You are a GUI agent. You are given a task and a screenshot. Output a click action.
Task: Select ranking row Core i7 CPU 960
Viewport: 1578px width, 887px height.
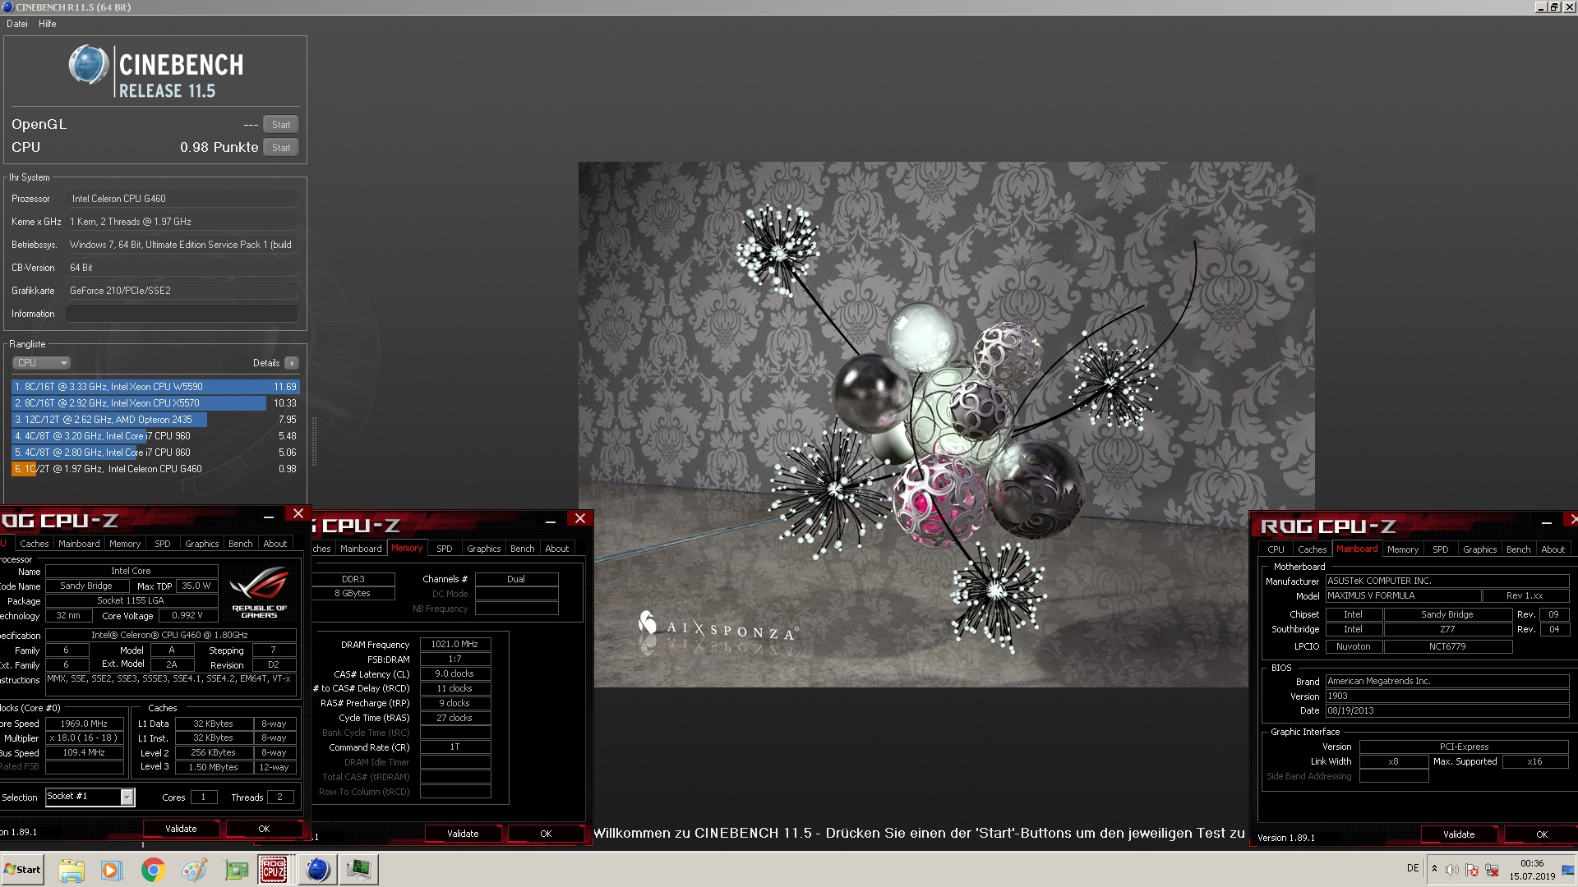coord(155,436)
